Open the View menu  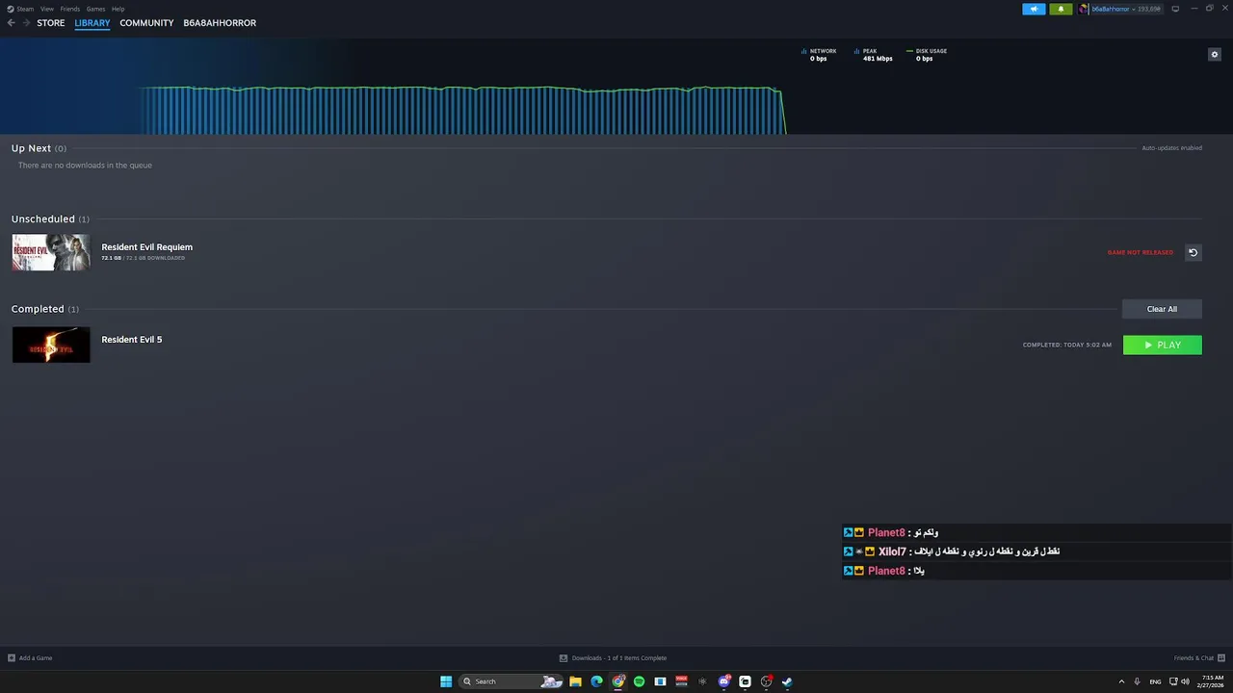point(46,9)
